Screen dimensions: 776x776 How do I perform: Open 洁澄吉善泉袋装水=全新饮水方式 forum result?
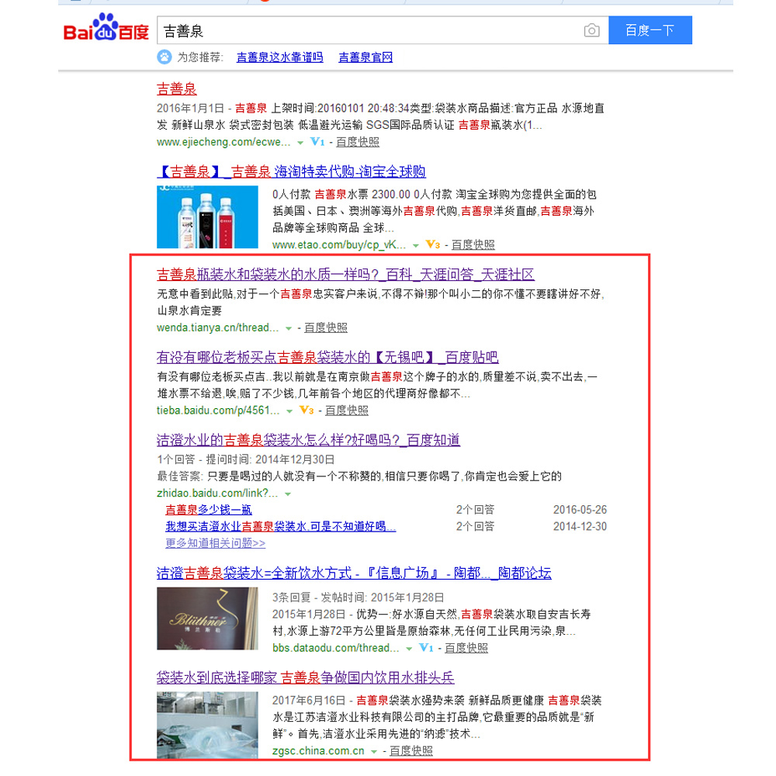354,573
